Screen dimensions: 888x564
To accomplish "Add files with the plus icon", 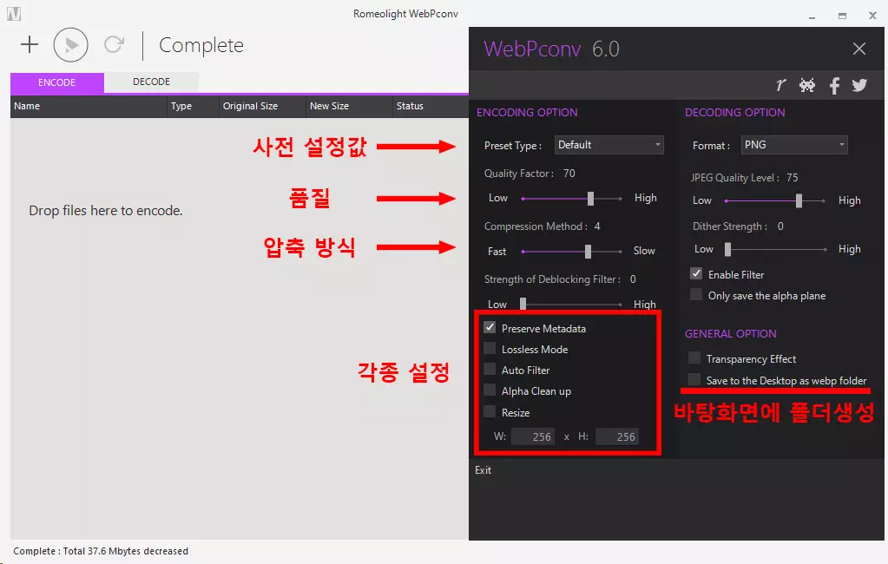I will coord(30,44).
